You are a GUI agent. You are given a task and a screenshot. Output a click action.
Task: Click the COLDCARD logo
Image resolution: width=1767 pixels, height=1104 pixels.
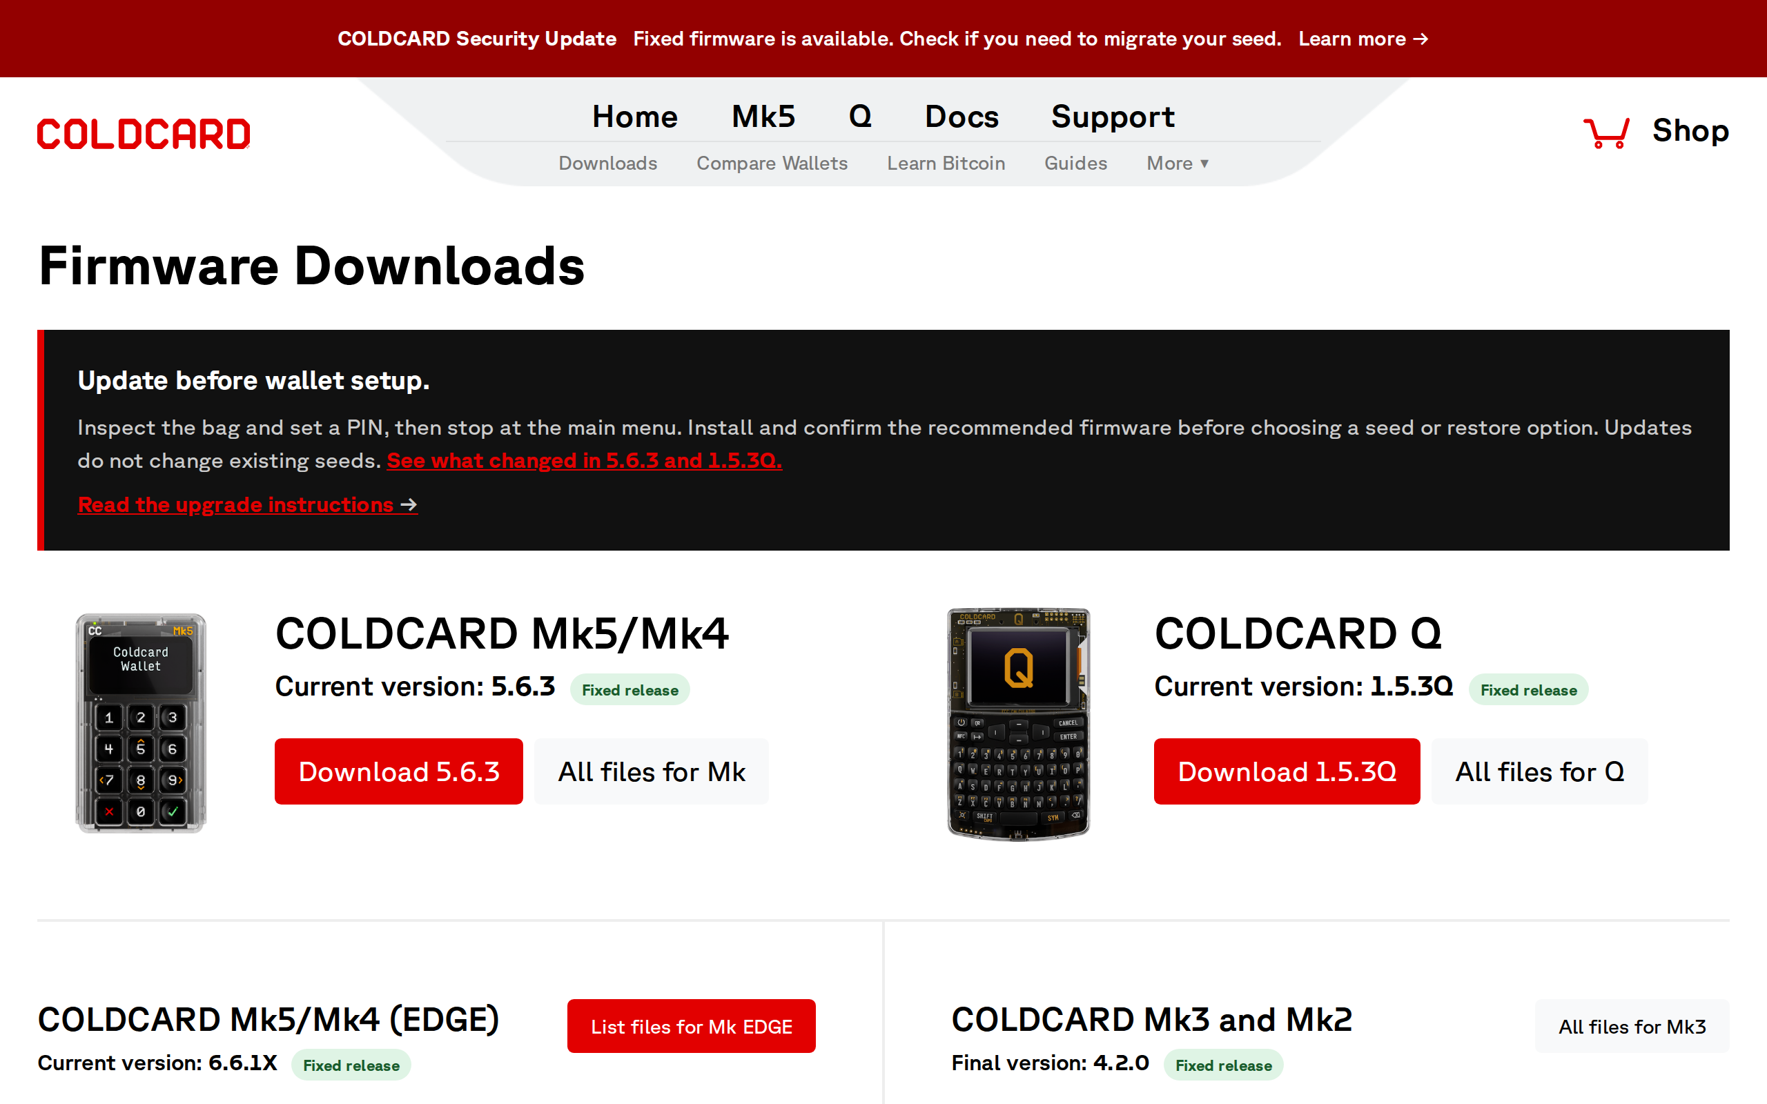click(x=144, y=134)
